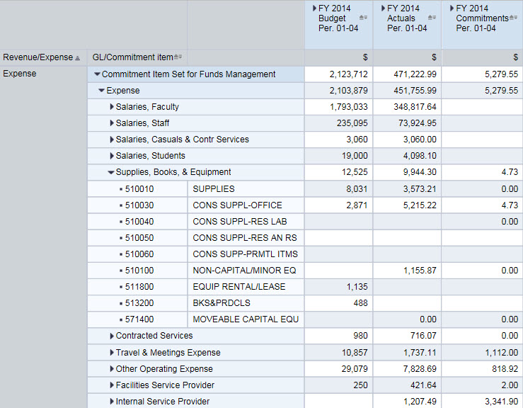Collapse the Expense hierarchy node
This screenshot has width=523, height=408.
pyautogui.click(x=102, y=91)
